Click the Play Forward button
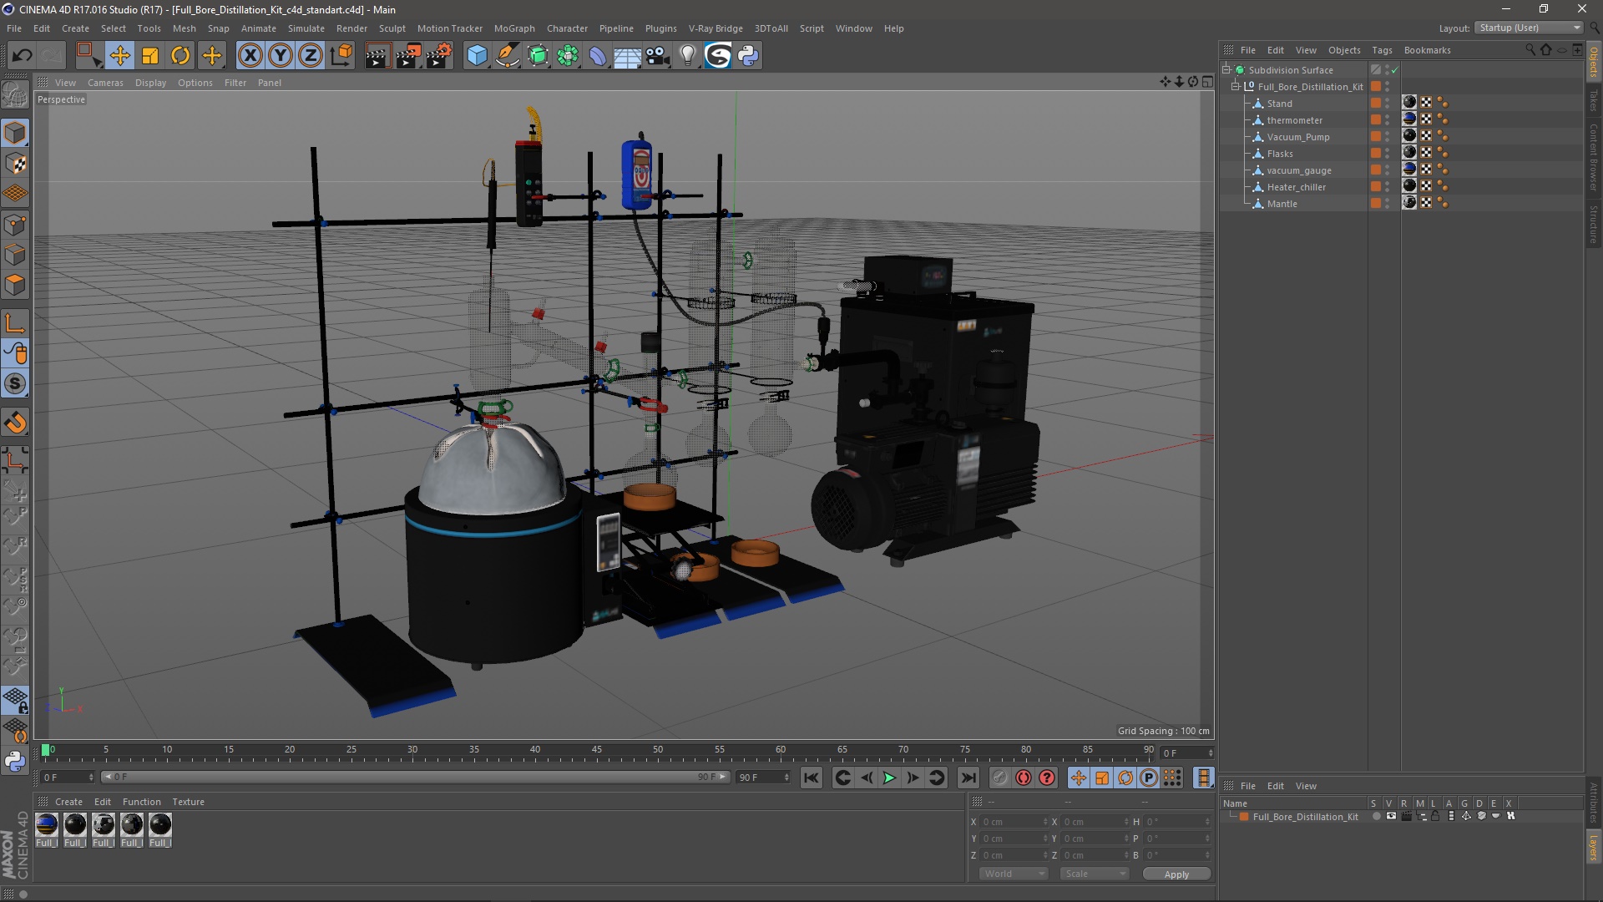Image resolution: width=1603 pixels, height=902 pixels. point(889,778)
